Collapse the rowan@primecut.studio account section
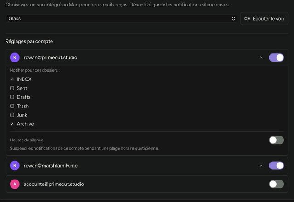Image resolution: width=294 pixels, height=202 pixels. click(x=261, y=57)
